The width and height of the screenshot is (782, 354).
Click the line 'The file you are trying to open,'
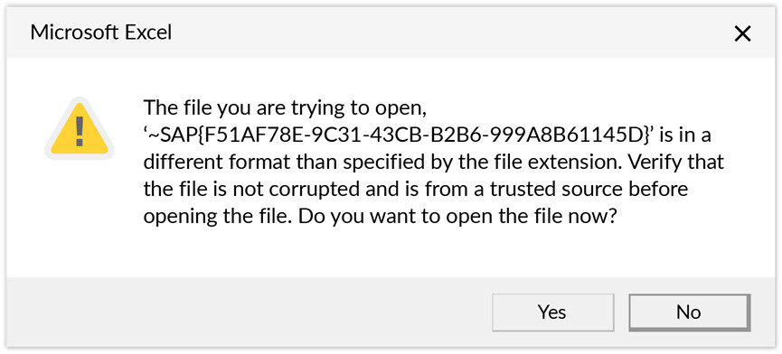coord(285,108)
